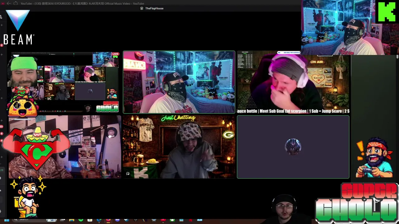Reload the YouTube page
Viewport: 399px width, 224px height.
(x=15, y=3)
